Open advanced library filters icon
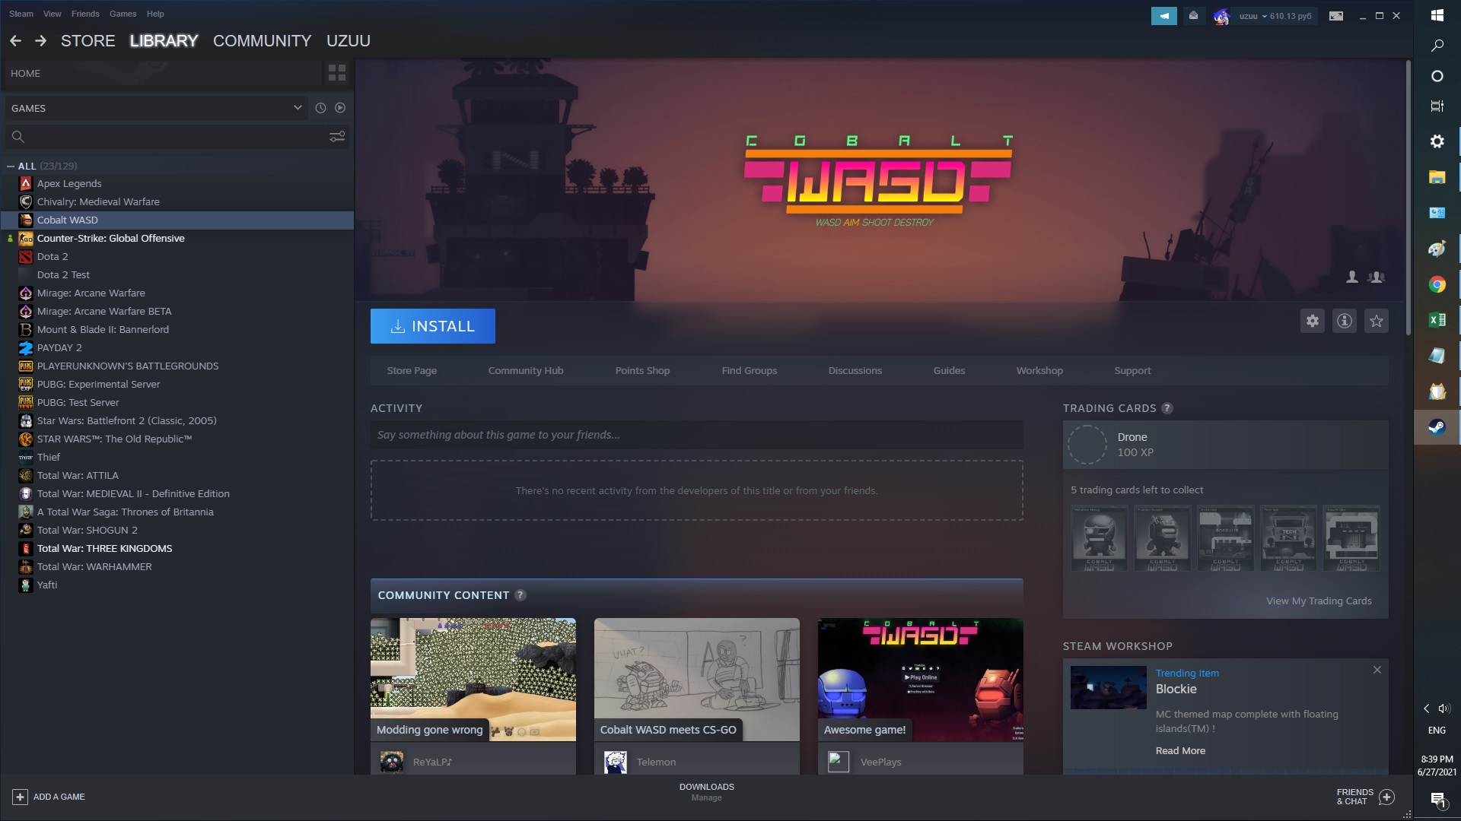Image resolution: width=1461 pixels, height=821 pixels. [336, 137]
